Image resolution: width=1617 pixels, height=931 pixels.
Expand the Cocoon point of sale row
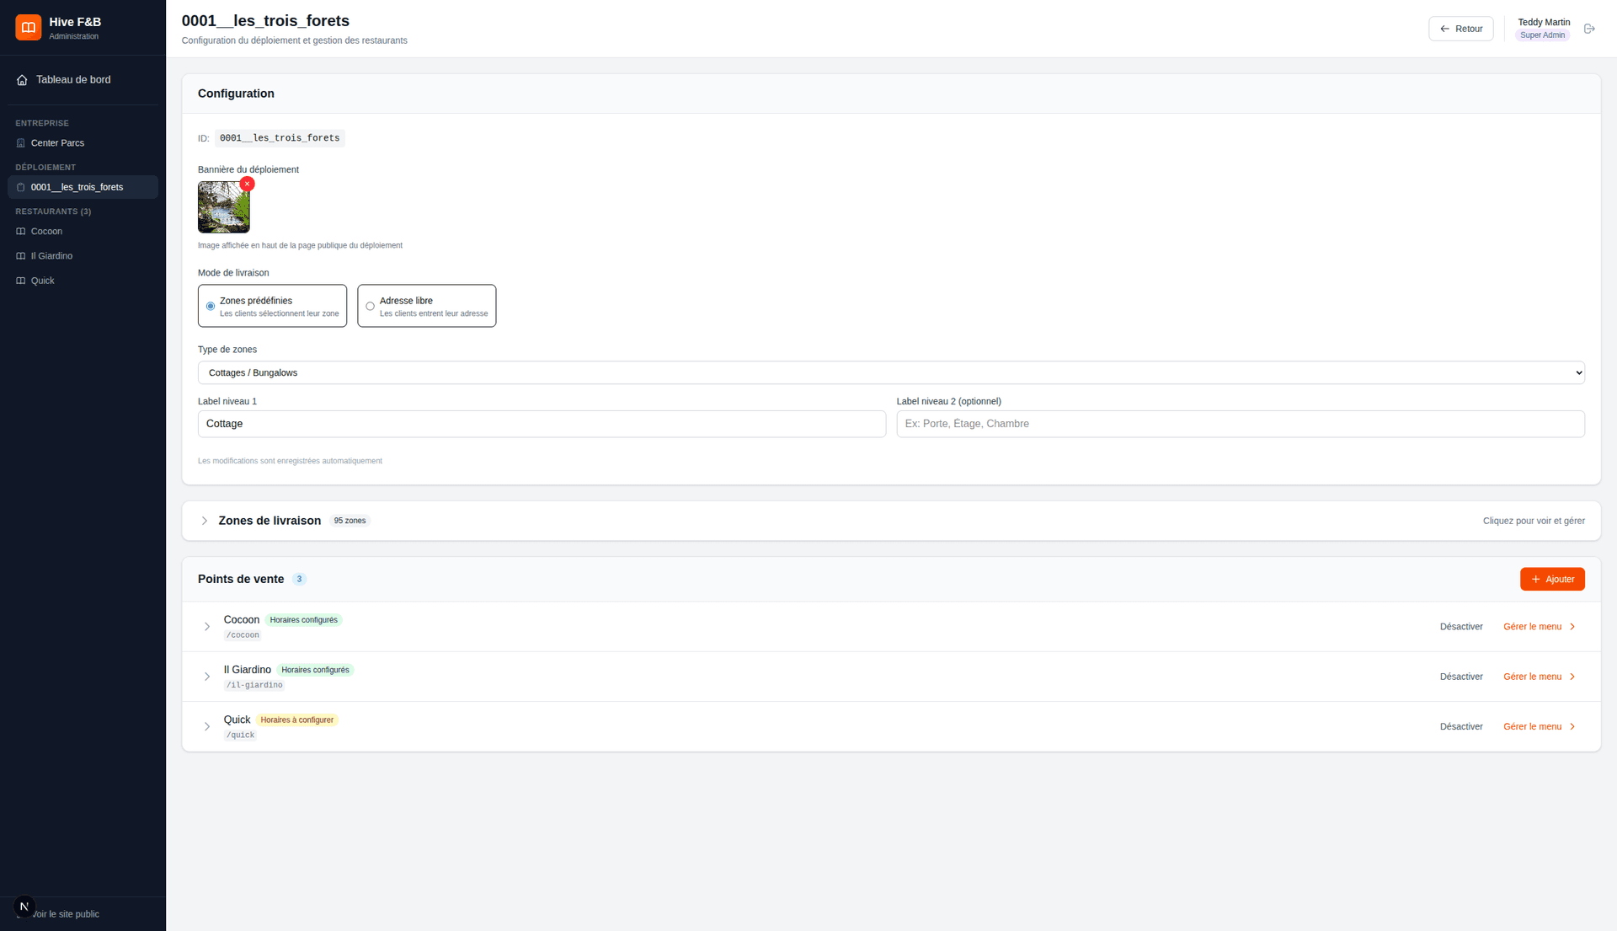point(207,626)
